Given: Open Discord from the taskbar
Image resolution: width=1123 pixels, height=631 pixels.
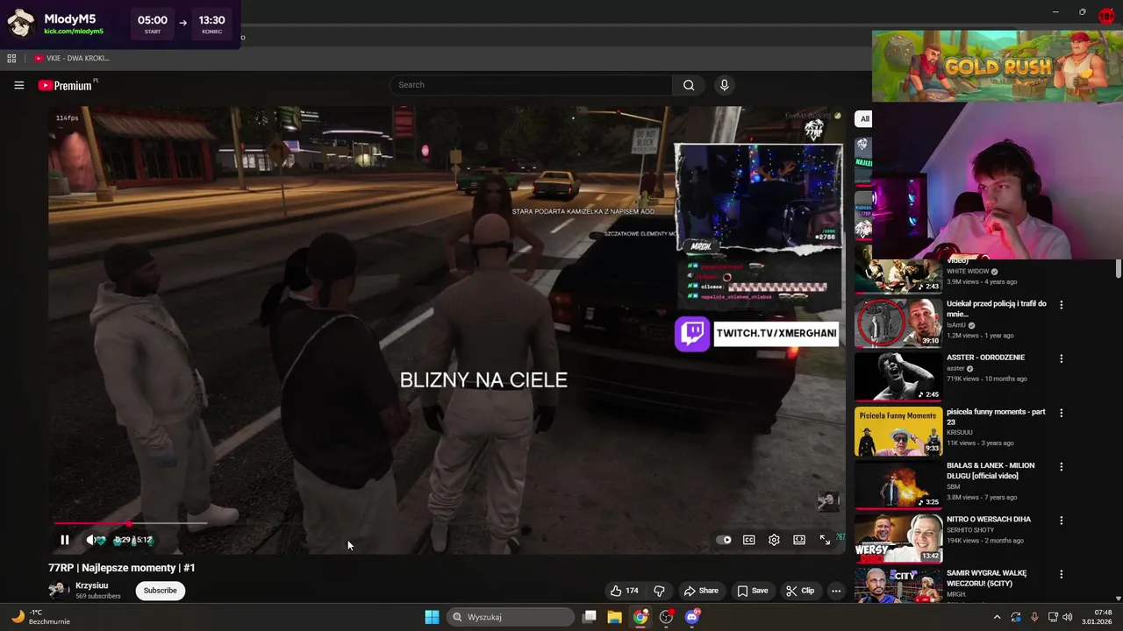Looking at the screenshot, I should click(692, 617).
